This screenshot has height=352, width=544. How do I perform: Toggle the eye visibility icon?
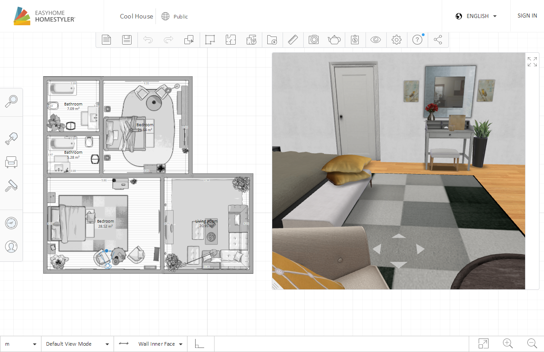point(376,40)
